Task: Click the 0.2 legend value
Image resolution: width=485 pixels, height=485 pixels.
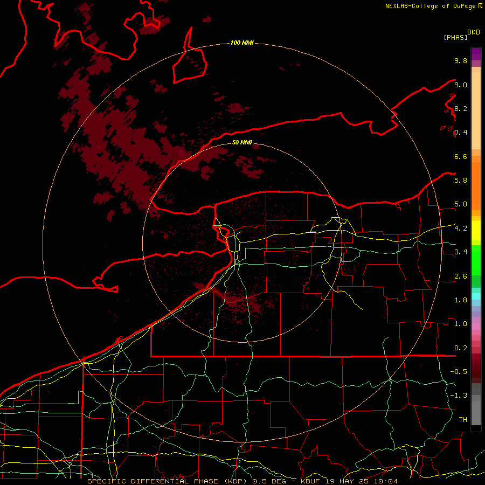Action: pyautogui.click(x=461, y=348)
